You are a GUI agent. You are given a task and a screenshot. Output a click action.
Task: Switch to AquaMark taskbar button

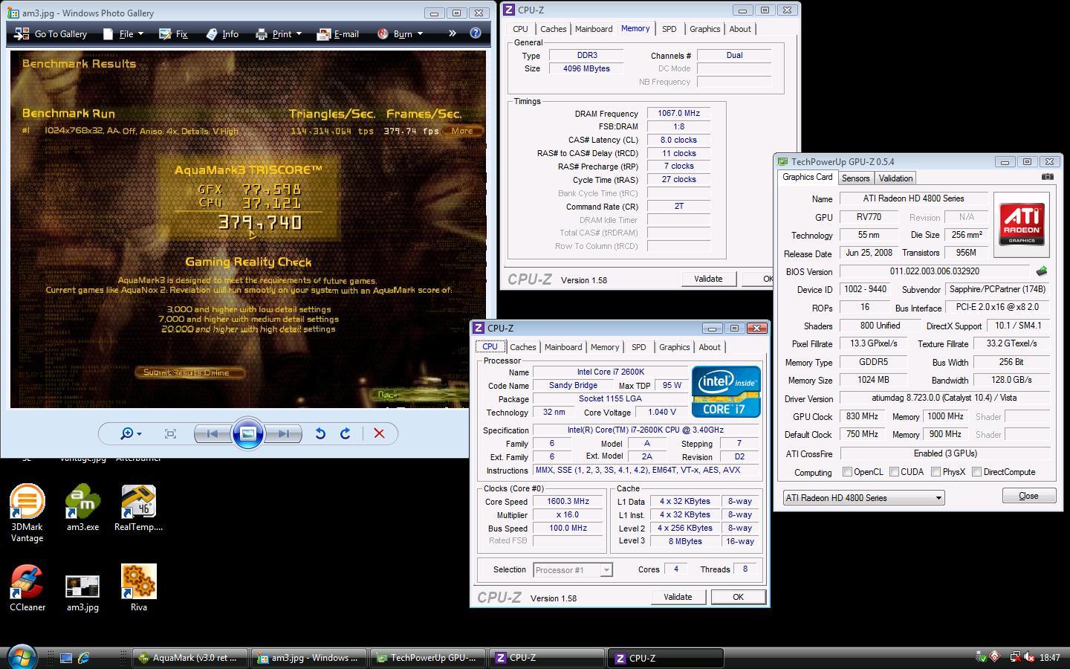point(189,658)
